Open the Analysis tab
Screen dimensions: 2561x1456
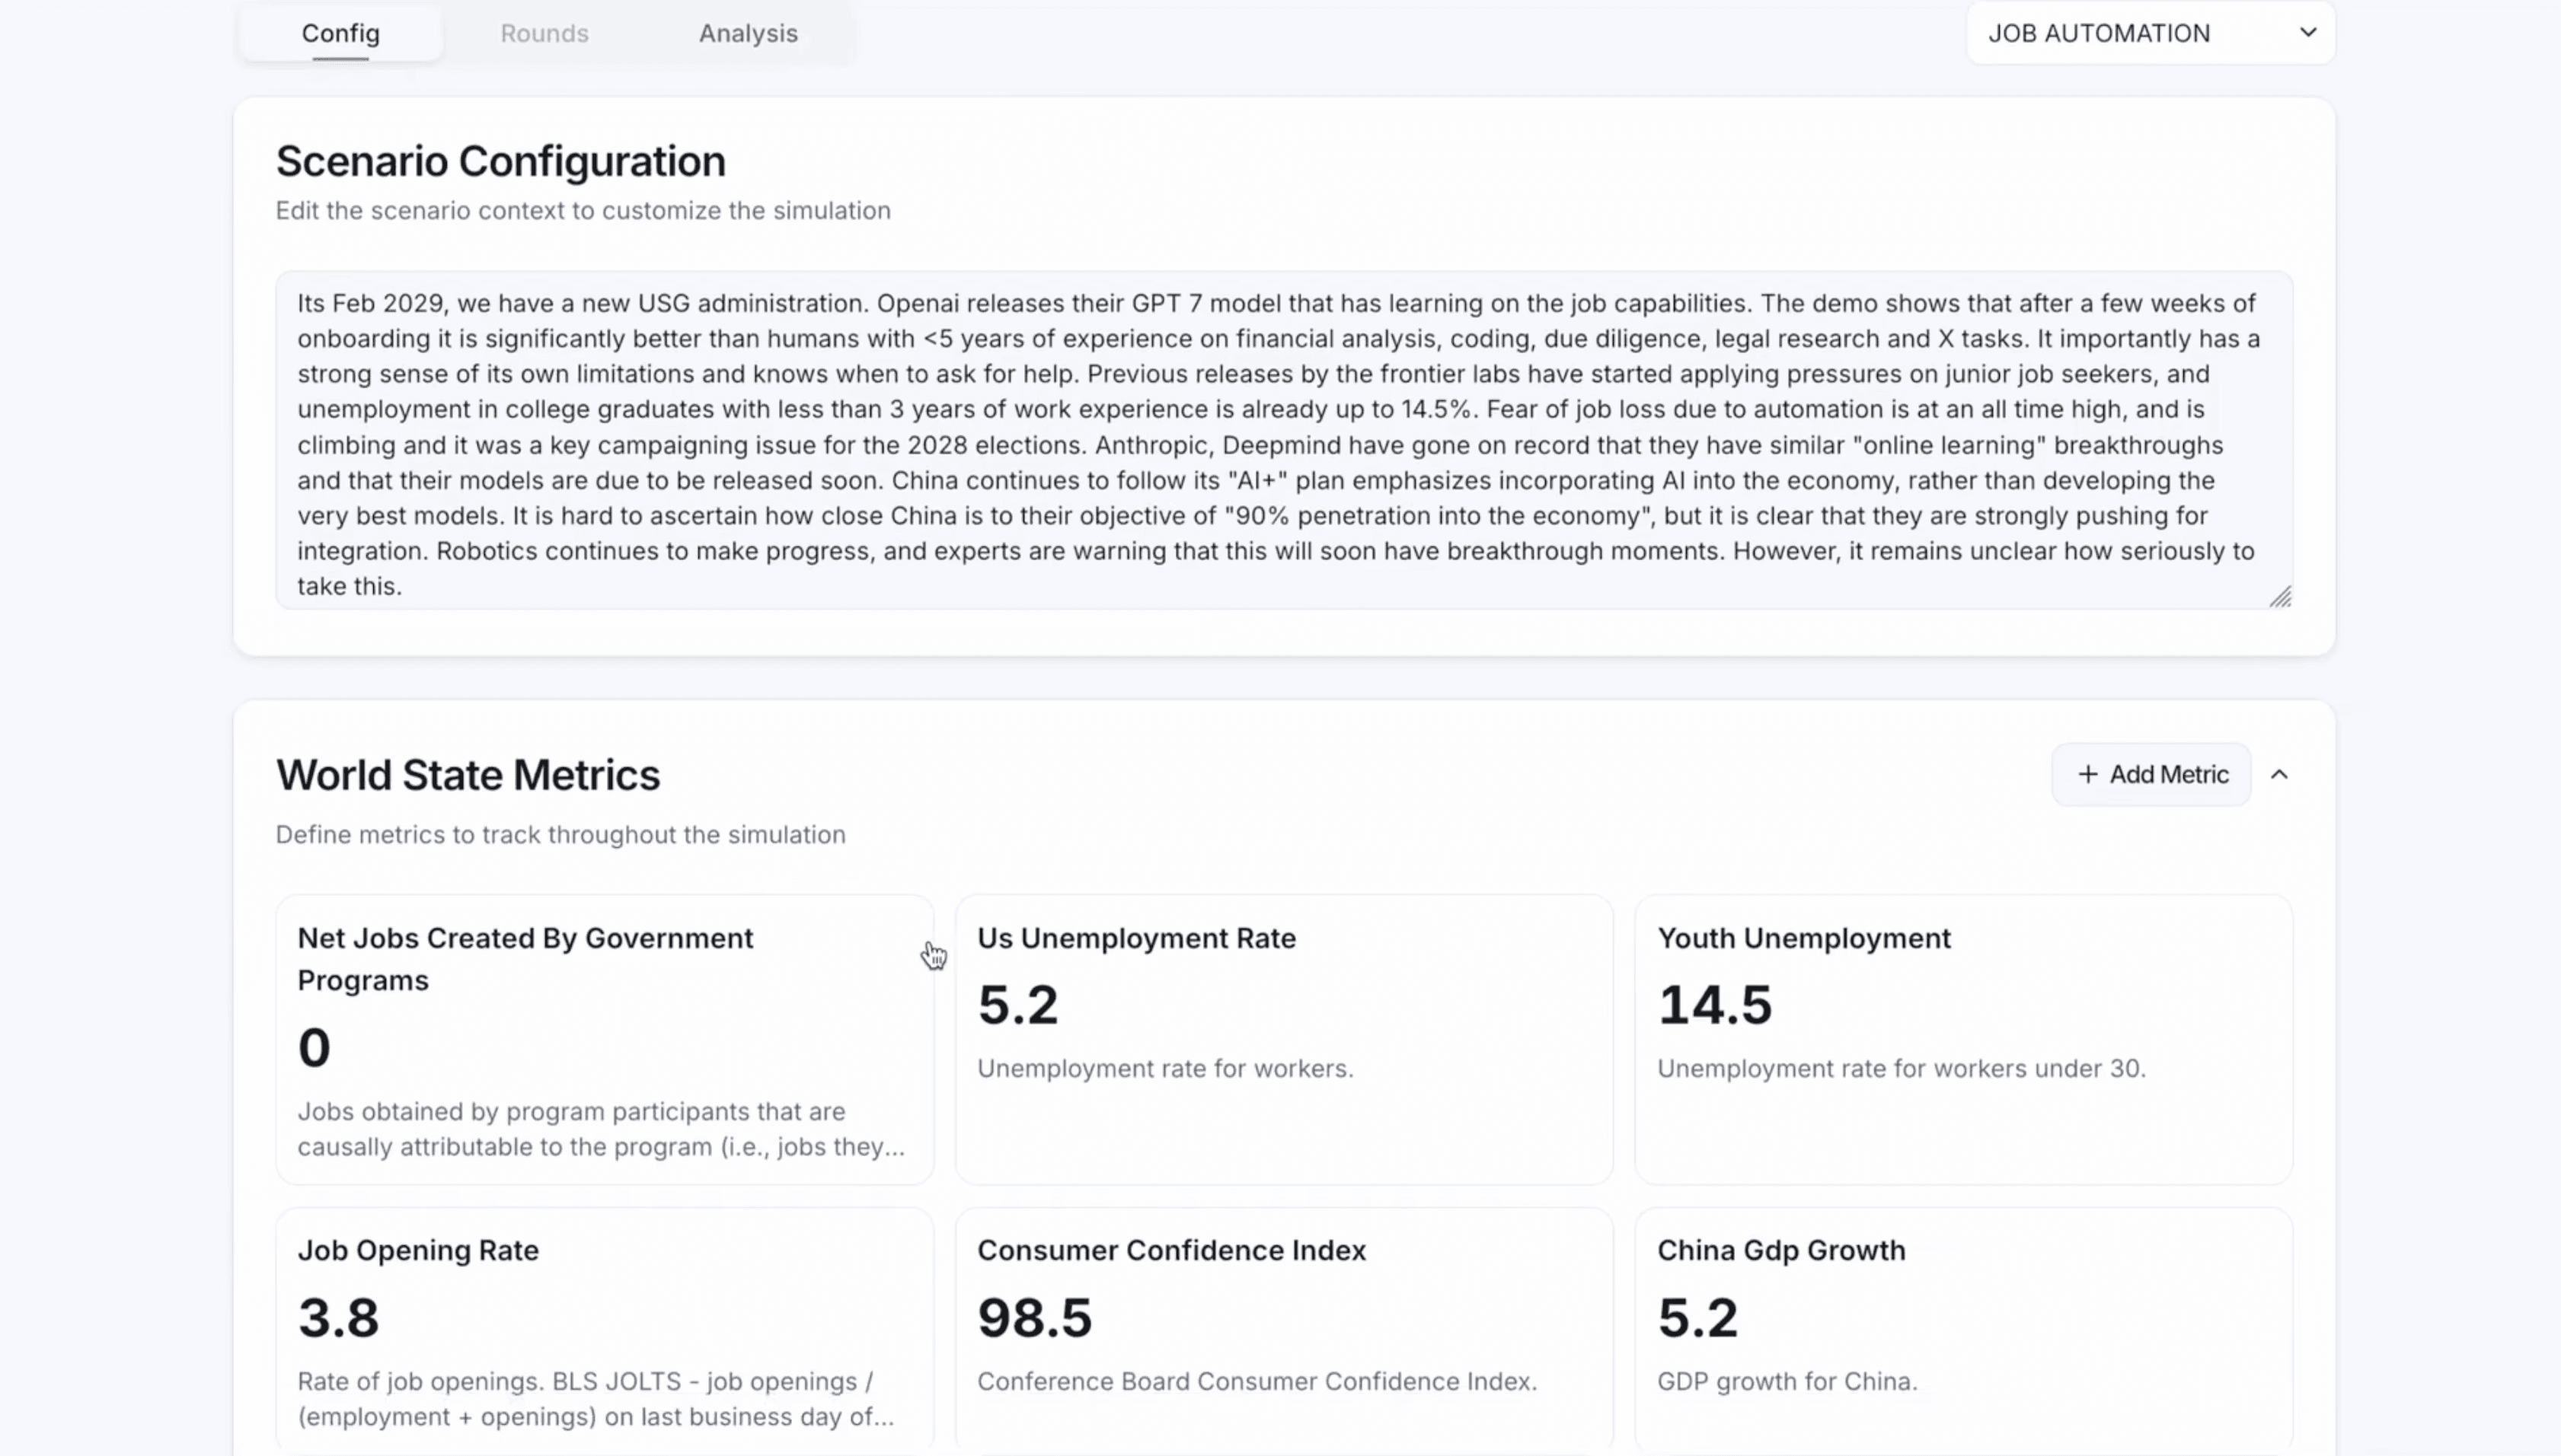(747, 33)
